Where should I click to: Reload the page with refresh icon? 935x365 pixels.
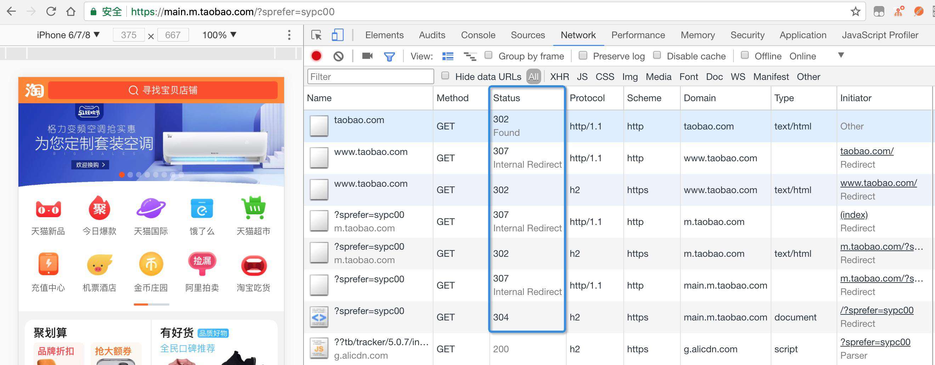tap(51, 12)
